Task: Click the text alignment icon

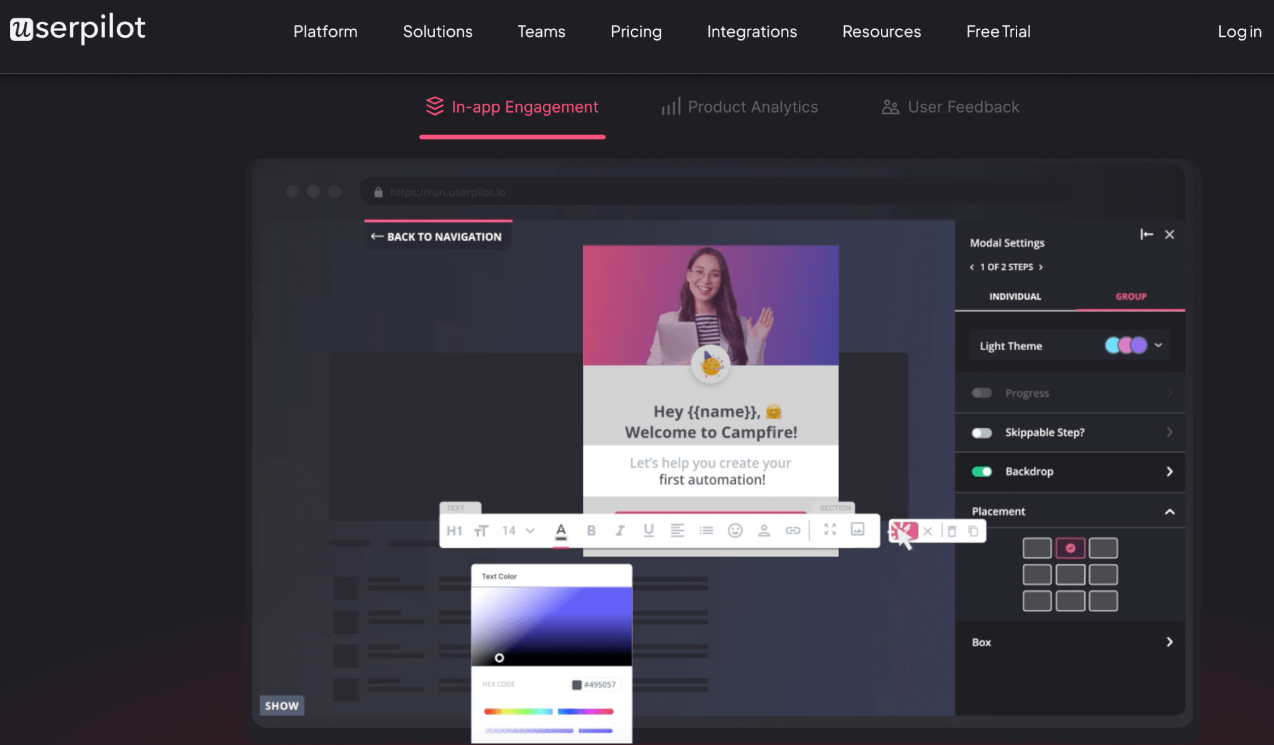Action: pos(677,530)
